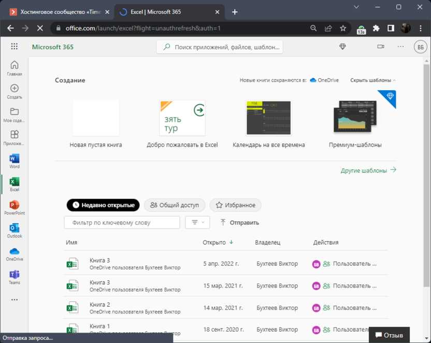Image resolution: width=431 pixels, height=343 pixels.
Task: Open the ВБ account profile avatar
Action: (420, 47)
